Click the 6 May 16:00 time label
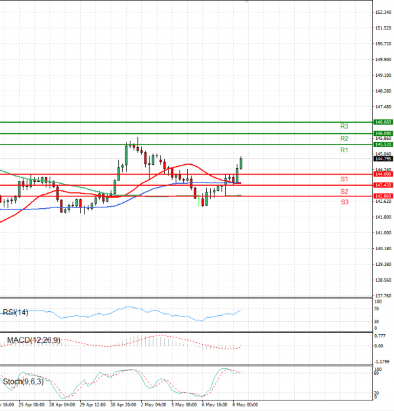The width and height of the screenshot is (394, 411). click(x=215, y=404)
